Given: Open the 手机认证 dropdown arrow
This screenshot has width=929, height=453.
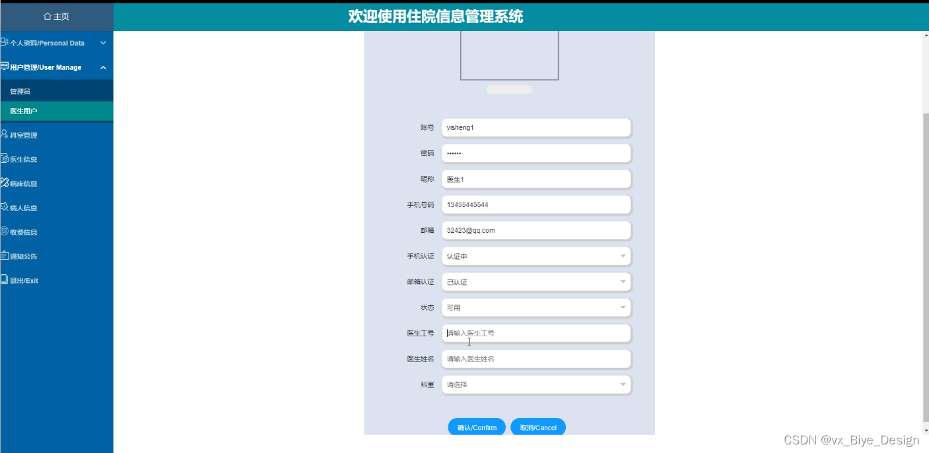Looking at the screenshot, I should (623, 256).
